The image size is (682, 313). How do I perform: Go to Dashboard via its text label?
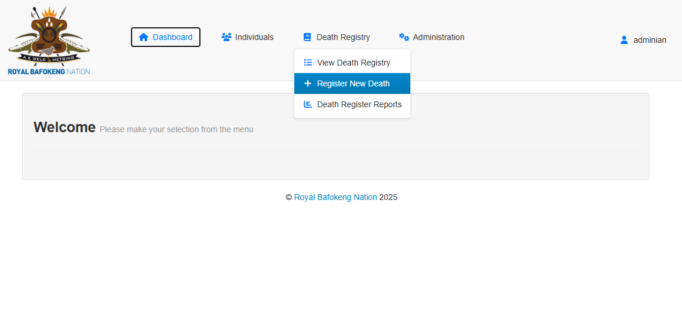point(173,37)
